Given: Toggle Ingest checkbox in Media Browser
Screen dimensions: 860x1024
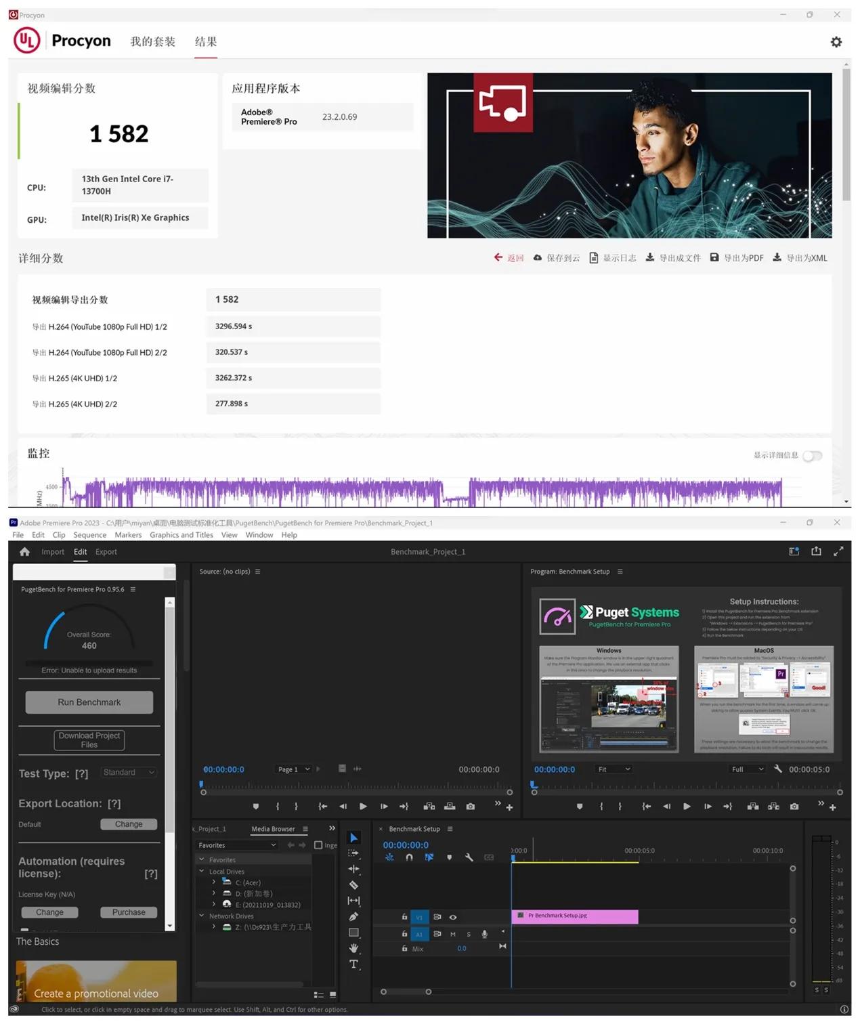Looking at the screenshot, I should [318, 845].
